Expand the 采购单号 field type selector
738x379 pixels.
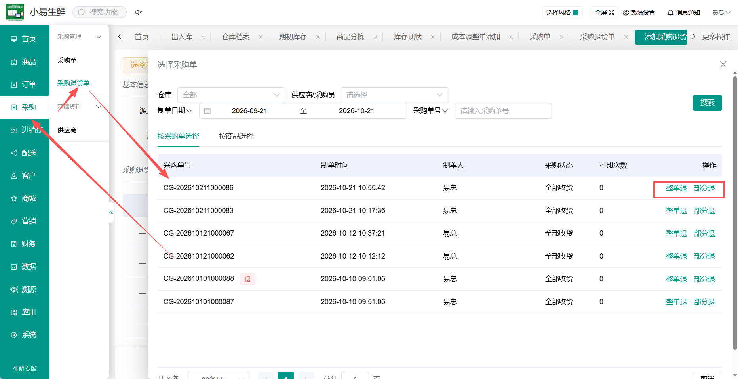tap(431, 111)
